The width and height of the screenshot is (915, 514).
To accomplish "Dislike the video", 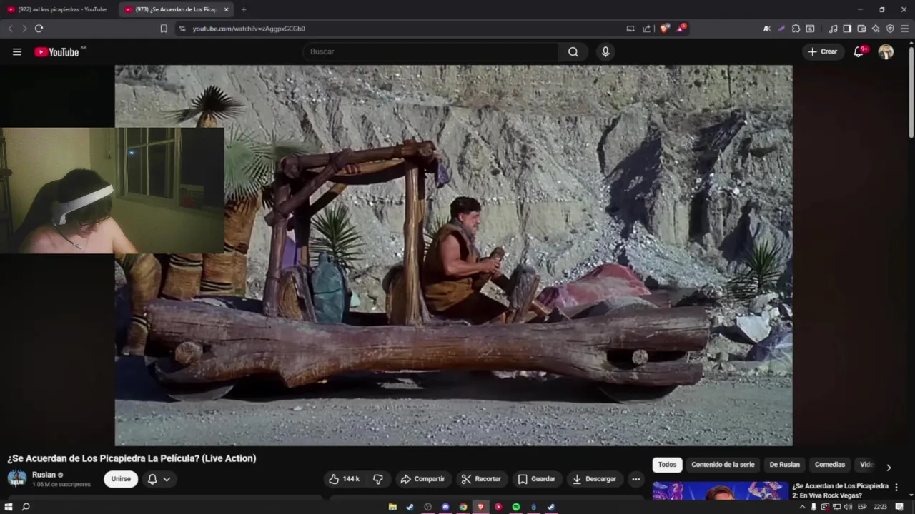I will point(378,479).
